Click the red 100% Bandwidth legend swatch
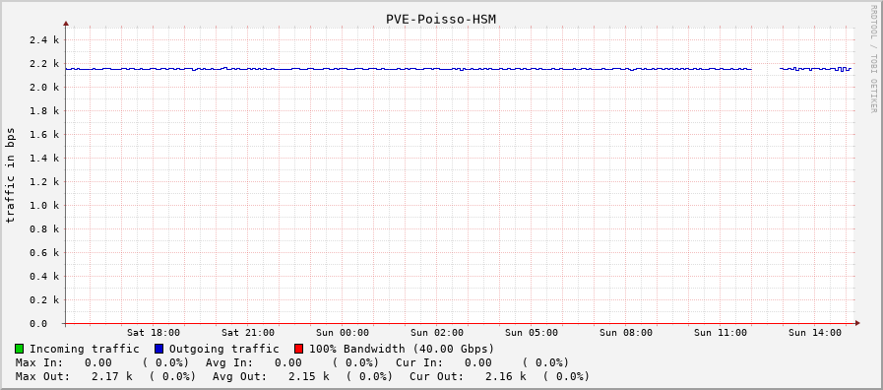Image resolution: width=883 pixels, height=390 pixels. pos(299,349)
